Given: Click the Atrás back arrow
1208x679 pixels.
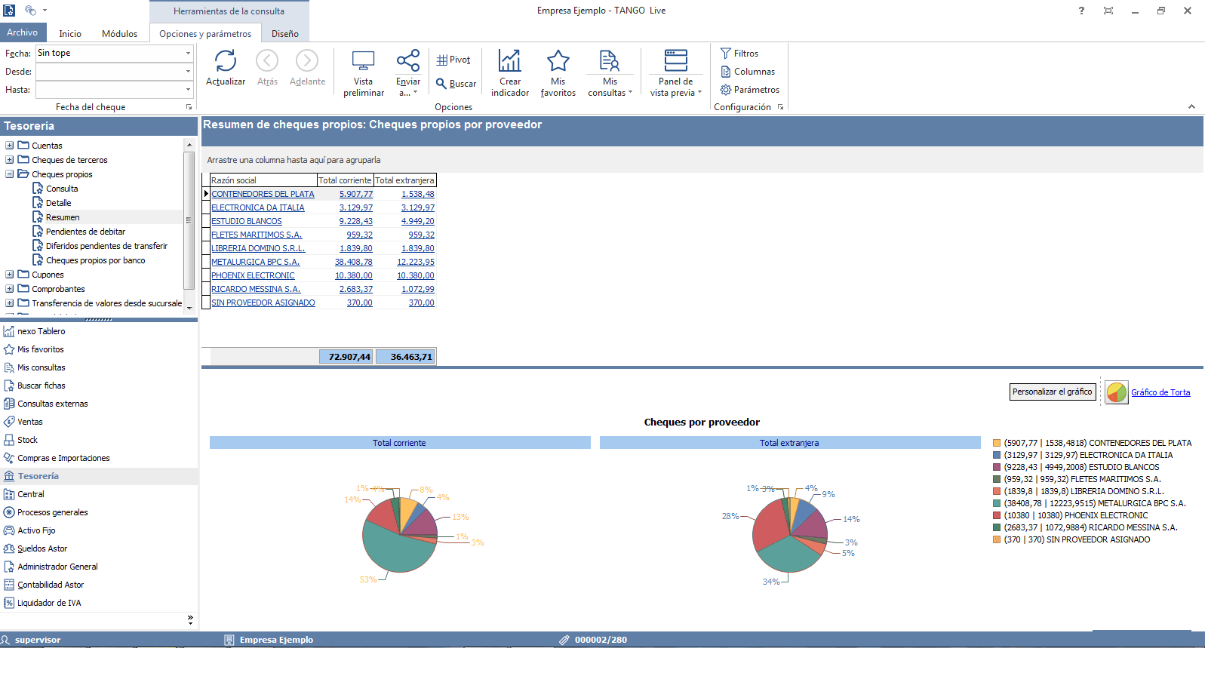Looking at the screenshot, I should pyautogui.click(x=267, y=60).
